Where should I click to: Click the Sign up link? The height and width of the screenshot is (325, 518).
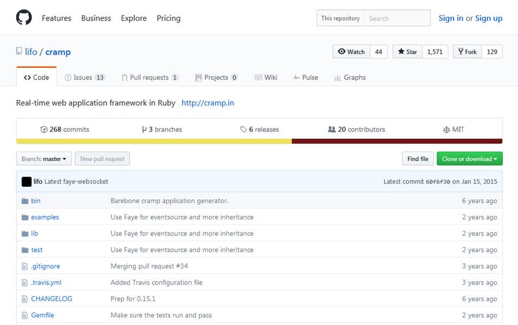point(489,18)
